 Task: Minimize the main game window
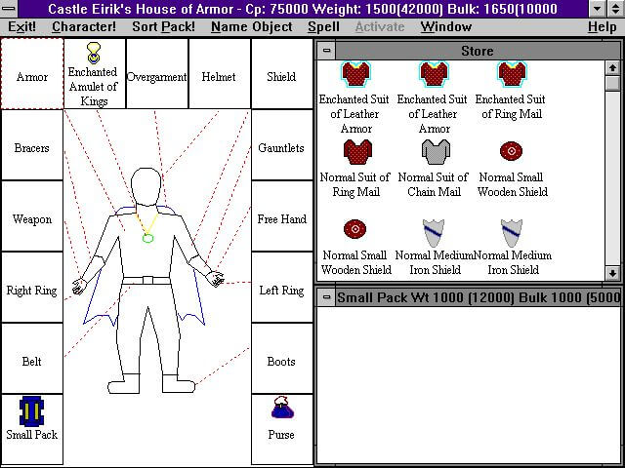click(x=598, y=9)
